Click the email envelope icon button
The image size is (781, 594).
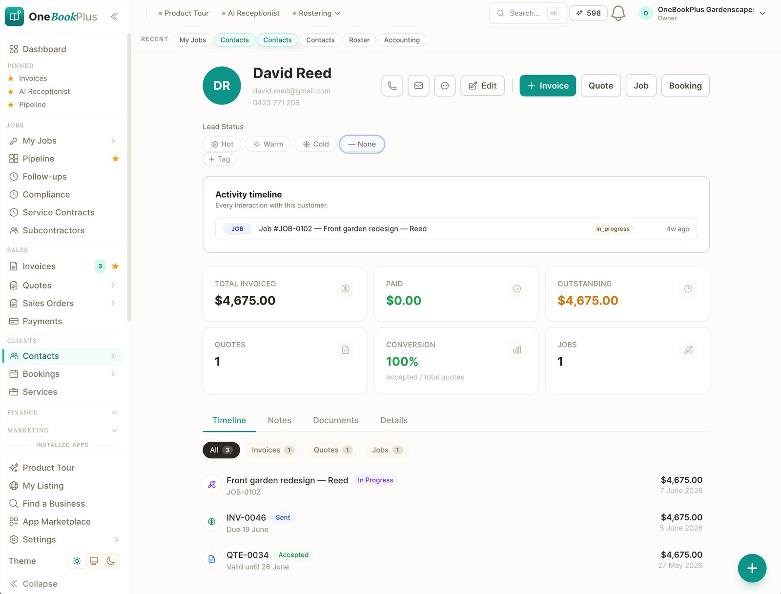pos(418,85)
